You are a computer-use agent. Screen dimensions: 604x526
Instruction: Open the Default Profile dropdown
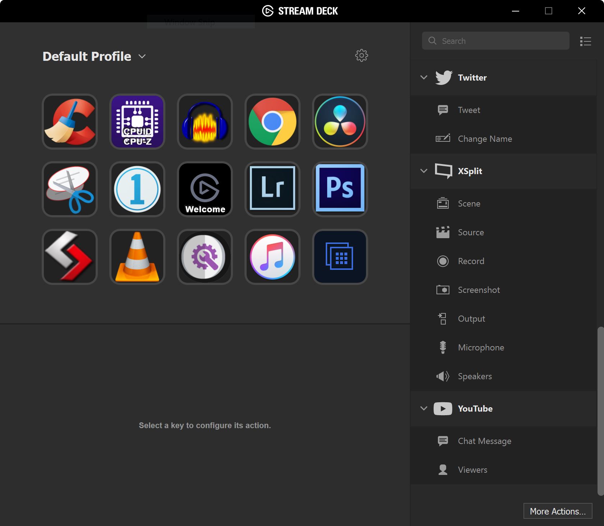click(142, 56)
